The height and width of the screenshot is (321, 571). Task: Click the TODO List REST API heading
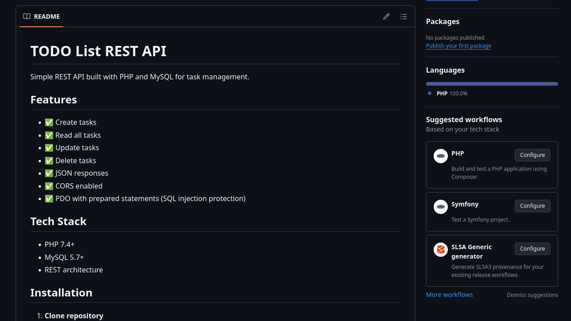pyautogui.click(x=98, y=51)
